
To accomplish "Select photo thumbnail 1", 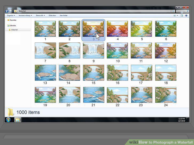I will tap(45, 29).
